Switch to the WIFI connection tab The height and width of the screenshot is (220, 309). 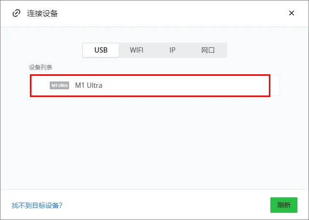click(x=137, y=50)
